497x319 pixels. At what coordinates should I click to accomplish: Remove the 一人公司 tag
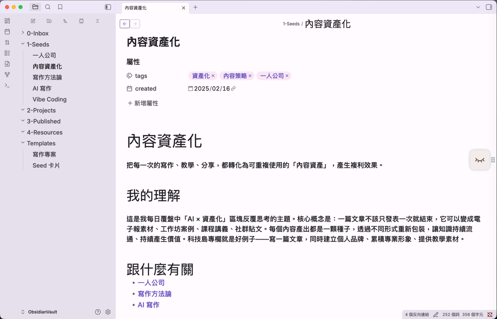coord(287,76)
